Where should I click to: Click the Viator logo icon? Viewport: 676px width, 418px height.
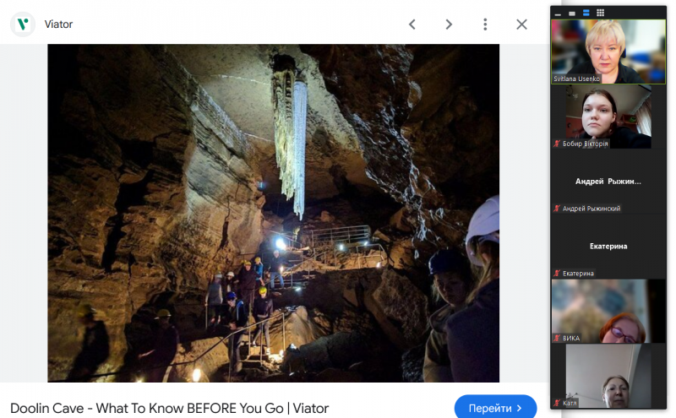(23, 24)
